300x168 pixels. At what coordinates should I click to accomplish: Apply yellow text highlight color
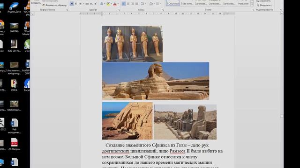tap(108, 4)
